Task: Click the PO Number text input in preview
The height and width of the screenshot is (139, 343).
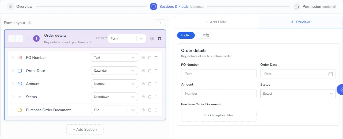Action: [219, 74]
